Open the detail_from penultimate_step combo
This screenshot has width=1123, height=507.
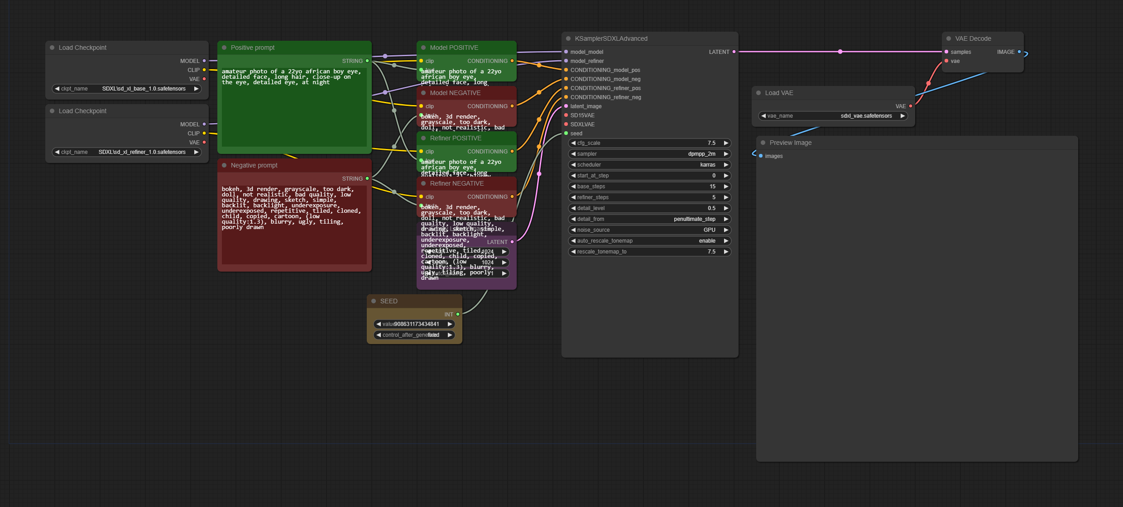(650, 219)
